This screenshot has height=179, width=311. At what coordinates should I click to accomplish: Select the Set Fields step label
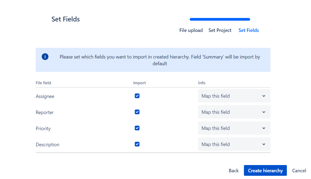248,30
